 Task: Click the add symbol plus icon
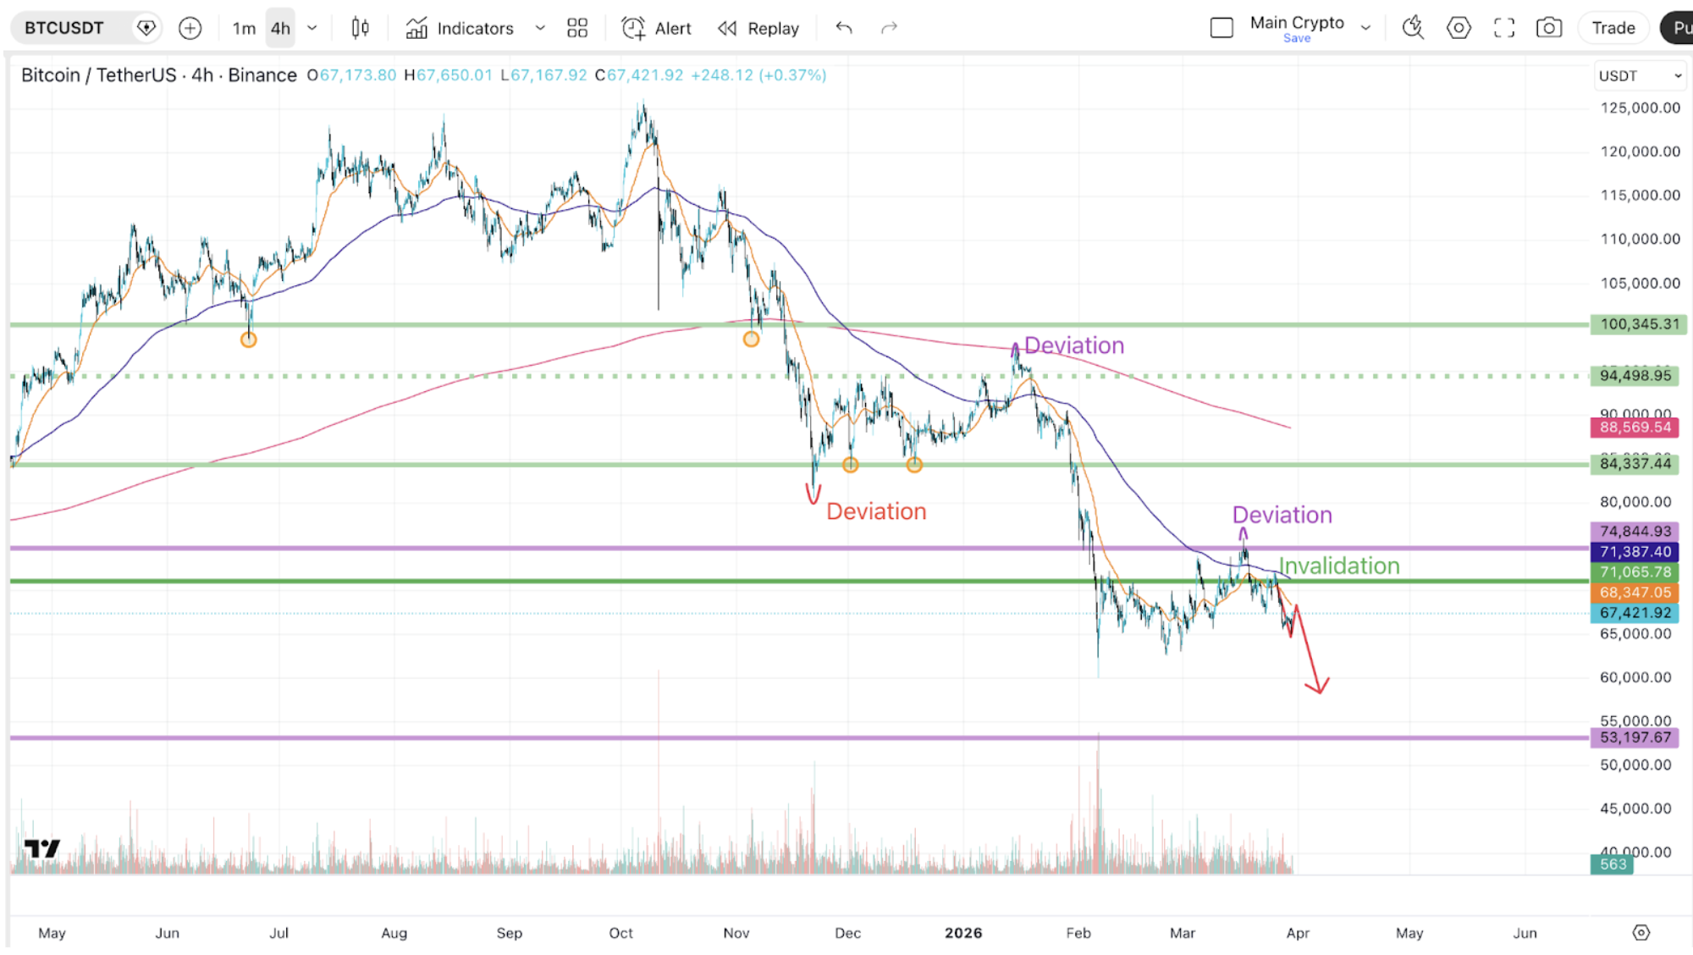point(190,28)
